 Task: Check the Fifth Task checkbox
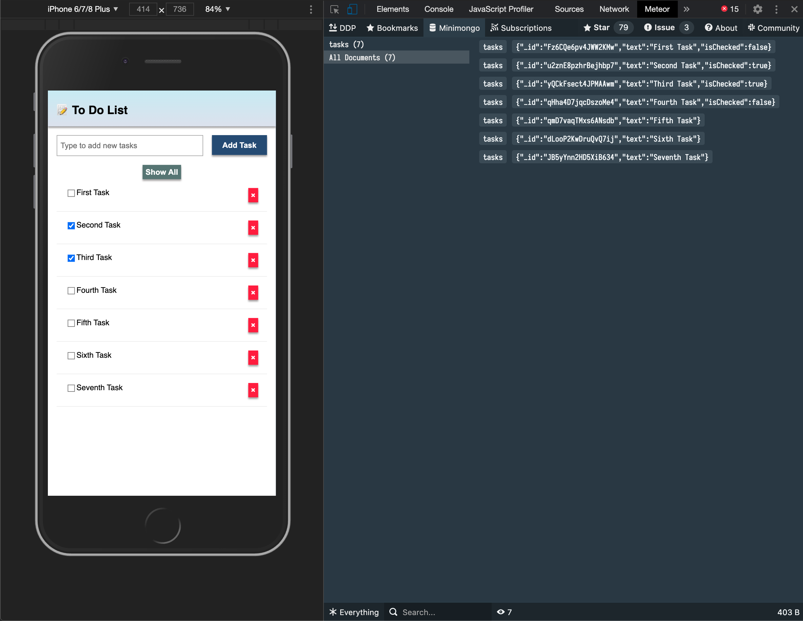(x=71, y=323)
